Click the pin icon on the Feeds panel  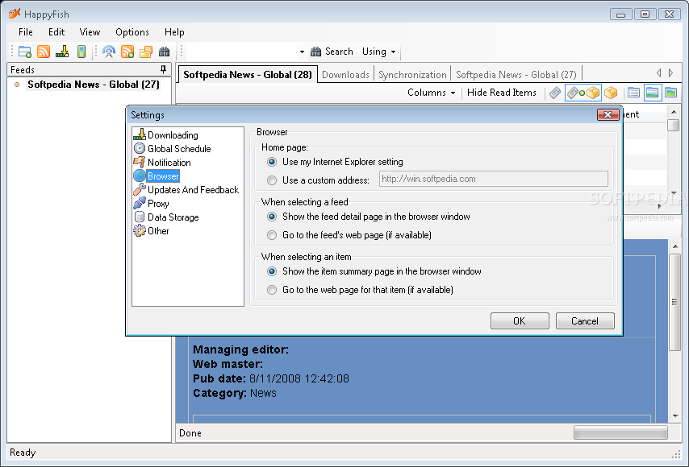click(164, 70)
